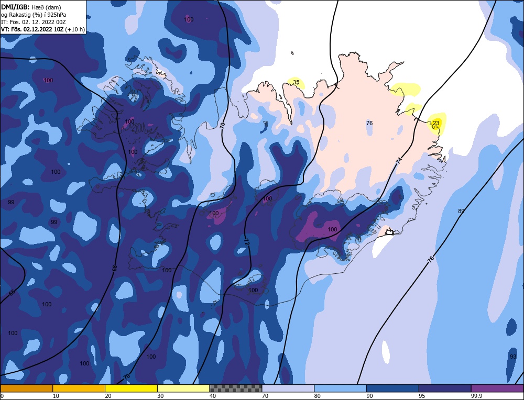Click the value '76' inside the pink land area
Screen dimensions: 524x400
pos(369,123)
